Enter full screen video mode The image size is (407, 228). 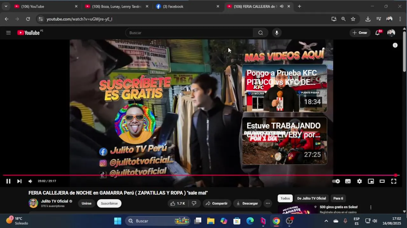click(394, 181)
